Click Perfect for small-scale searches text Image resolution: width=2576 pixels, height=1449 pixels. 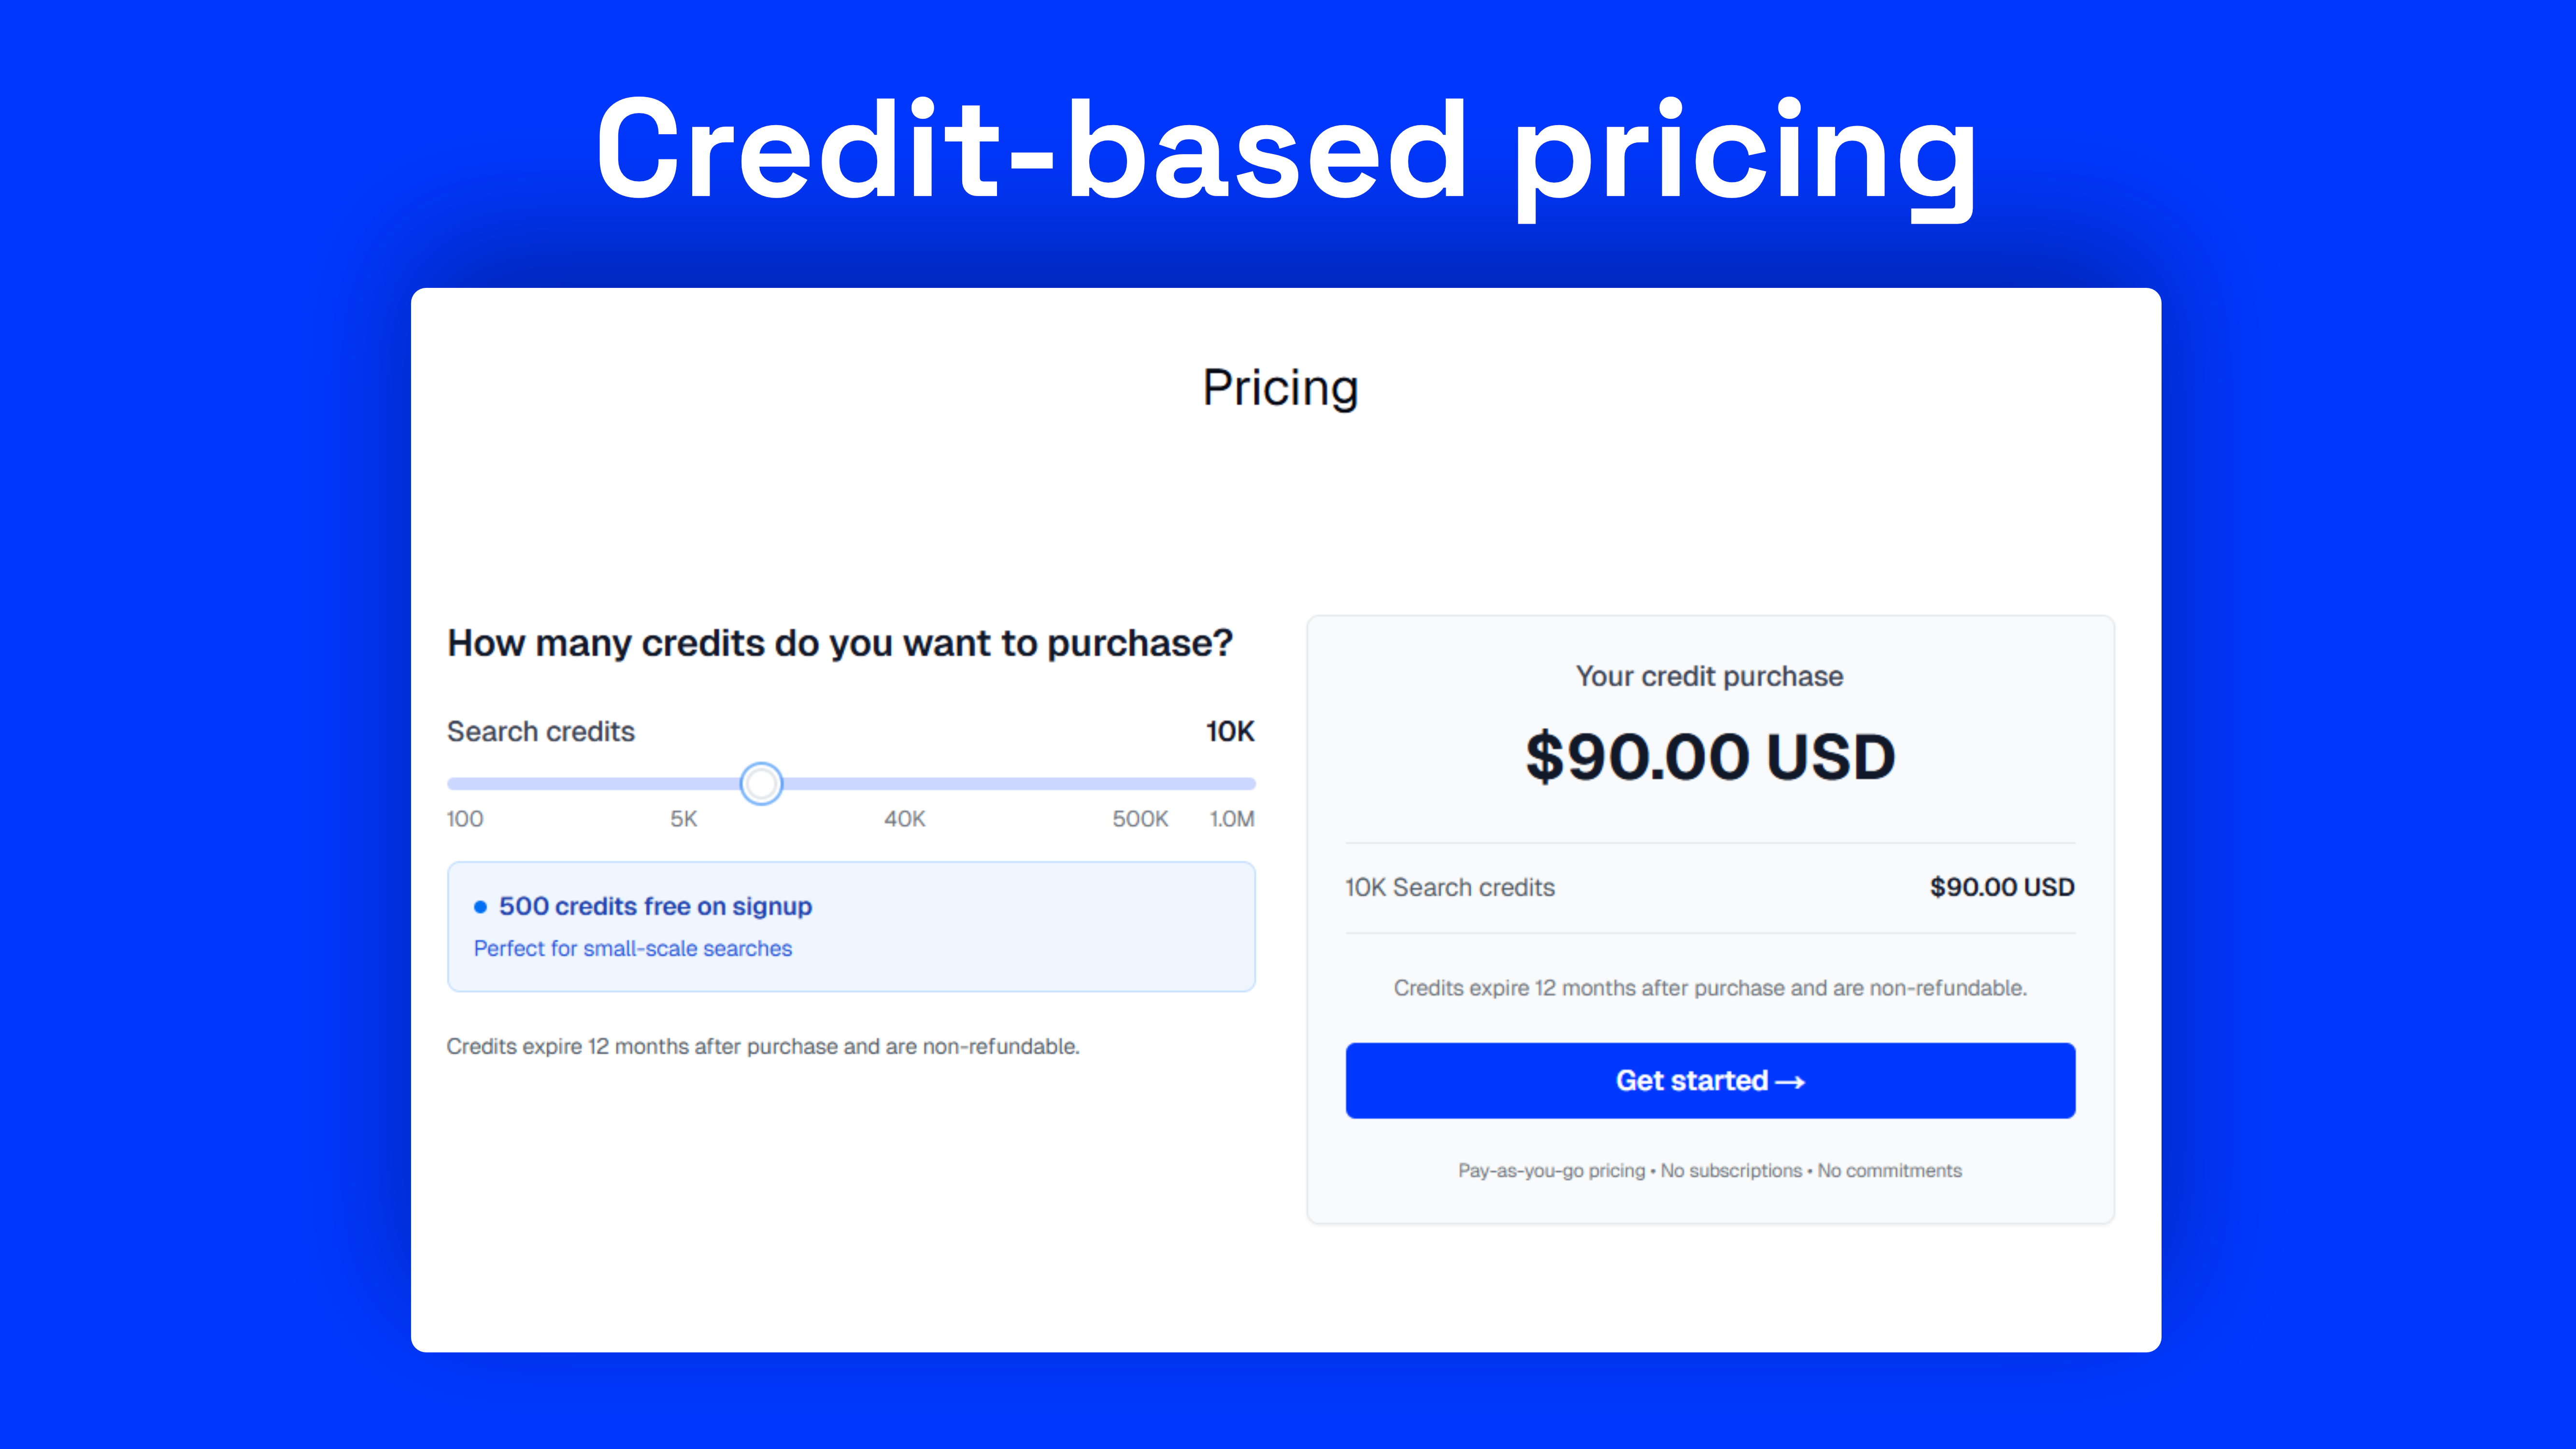(x=633, y=948)
